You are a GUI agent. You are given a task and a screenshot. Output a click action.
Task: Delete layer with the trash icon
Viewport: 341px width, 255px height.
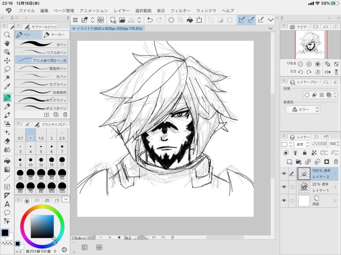pyautogui.click(x=336, y=161)
